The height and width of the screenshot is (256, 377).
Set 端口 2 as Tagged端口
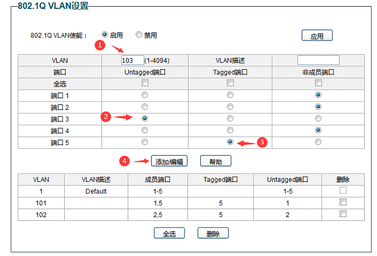(230, 107)
